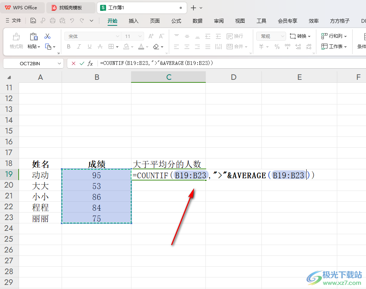
Task: Confirm formula with the green checkmark
Action: [82, 63]
